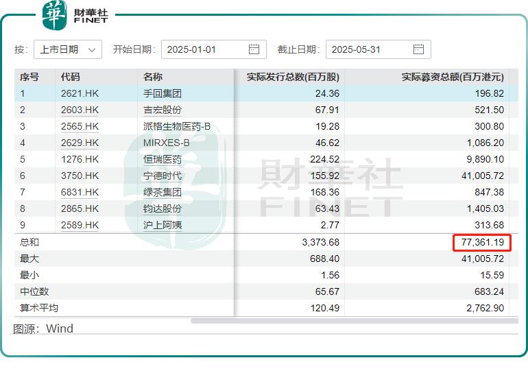Viewport: 528px width, 371px height.
Task: Select row number 1 cell
Action: tap(22, 93)
